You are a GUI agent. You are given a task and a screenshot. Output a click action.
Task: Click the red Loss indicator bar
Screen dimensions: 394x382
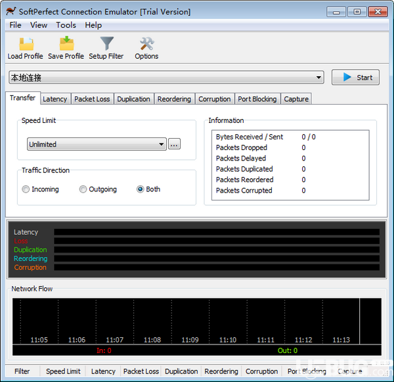coord(217,241)
